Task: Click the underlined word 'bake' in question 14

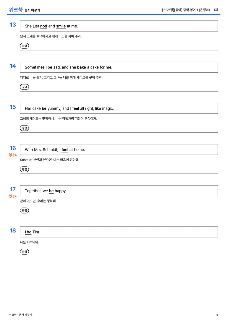Action: [82, 67]
